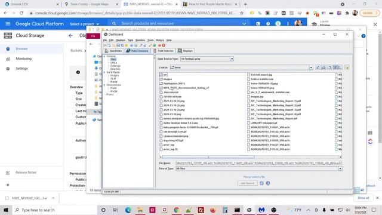Click the yellow star favorites icon in Dashboard toolbar
This screenshot has width=382, height=215.
tap(126, 45)
